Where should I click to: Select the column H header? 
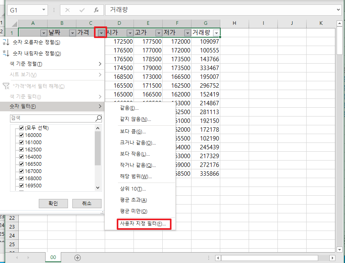[234, 23]
